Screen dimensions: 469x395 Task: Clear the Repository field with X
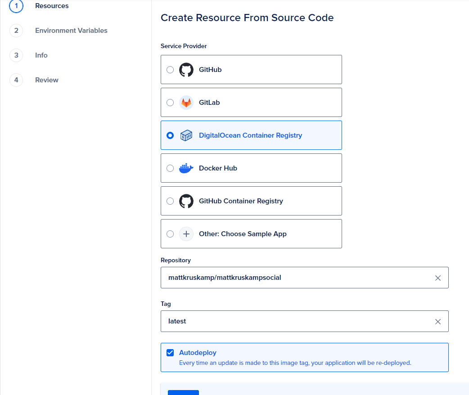(x=438, y=278)
